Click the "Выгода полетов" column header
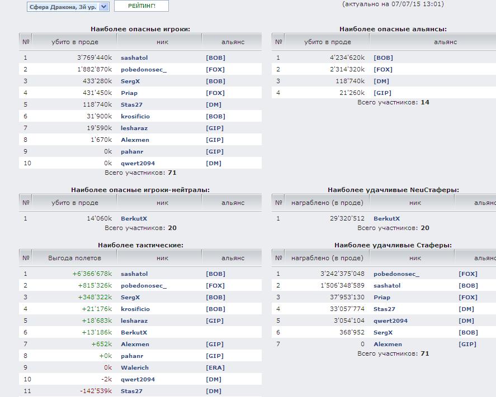The width and height of the screenshot is (496, 397). tap(74, 259)
